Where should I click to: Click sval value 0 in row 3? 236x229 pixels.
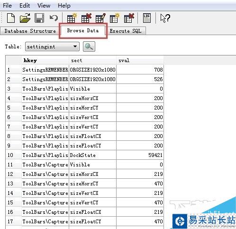(x=140, y=89)
